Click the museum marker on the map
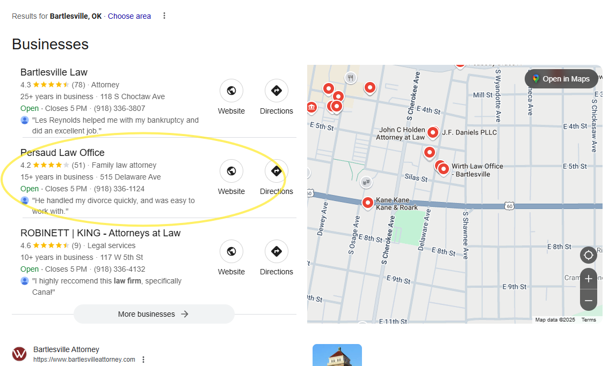 312,107
